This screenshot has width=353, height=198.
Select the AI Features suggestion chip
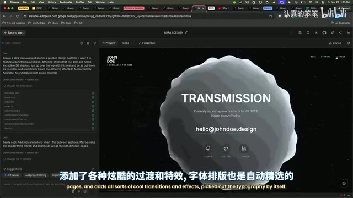click(12, 175)
